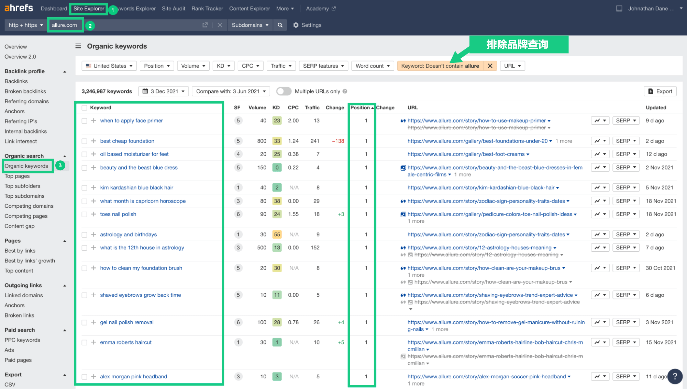The image size is (687, 389).
Task: Open the Subdomains mode dropdown
Action: point(250,25)
